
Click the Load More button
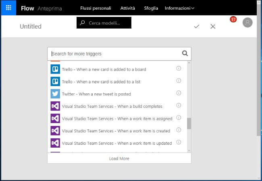pos(119,158)
